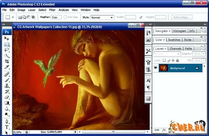Activate the Horizontal Type tool
The height and width of the screenshot is (136, 209).
(7, 127)
